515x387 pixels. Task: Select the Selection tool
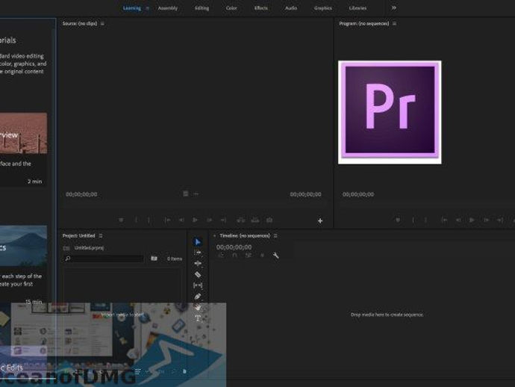coord(197,242)
